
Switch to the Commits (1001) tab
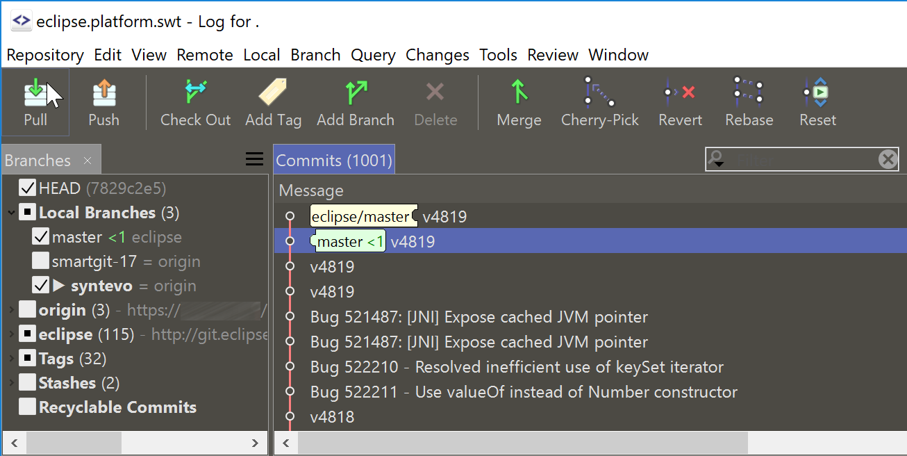click(x=334, y=159)
